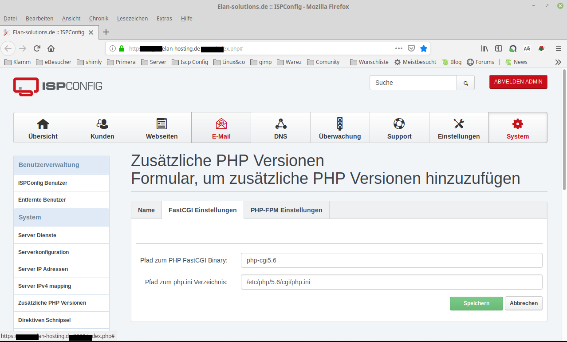Go to Firefox home page
This screenshot has width=567, height=342.
[x=51, y=48]
